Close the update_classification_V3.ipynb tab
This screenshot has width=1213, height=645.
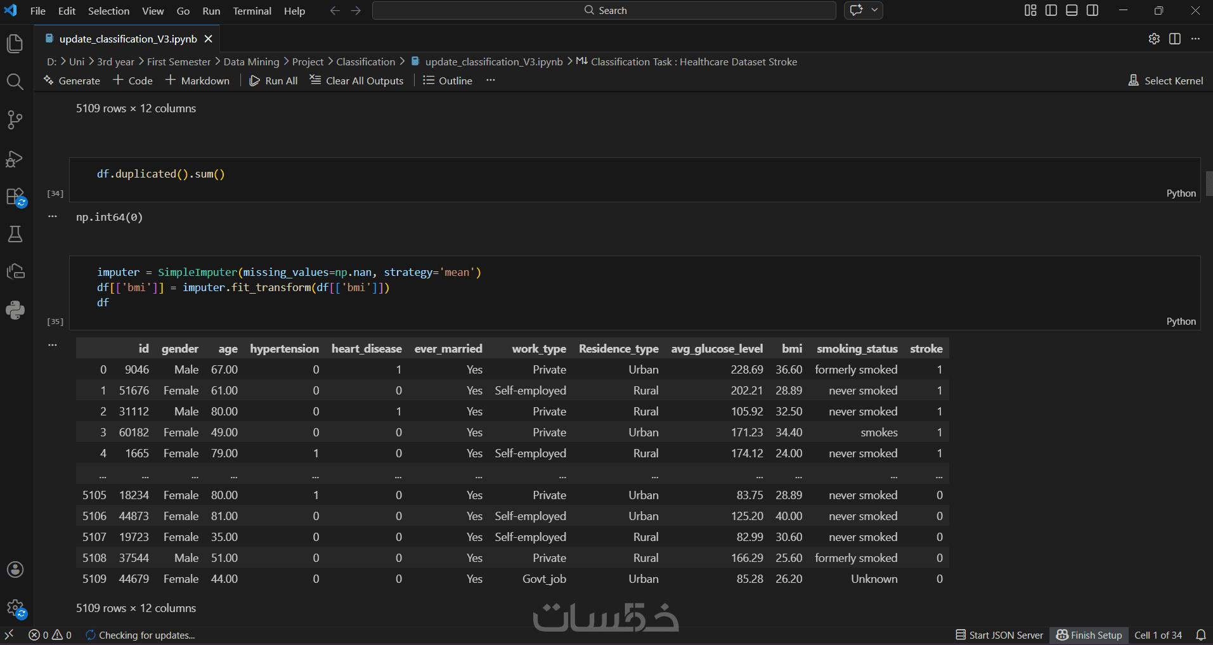click(x=208, y=39)
